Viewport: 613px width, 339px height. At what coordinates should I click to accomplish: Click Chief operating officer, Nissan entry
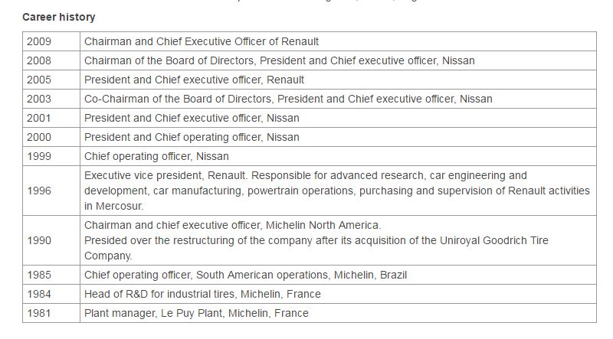(156, 156)
